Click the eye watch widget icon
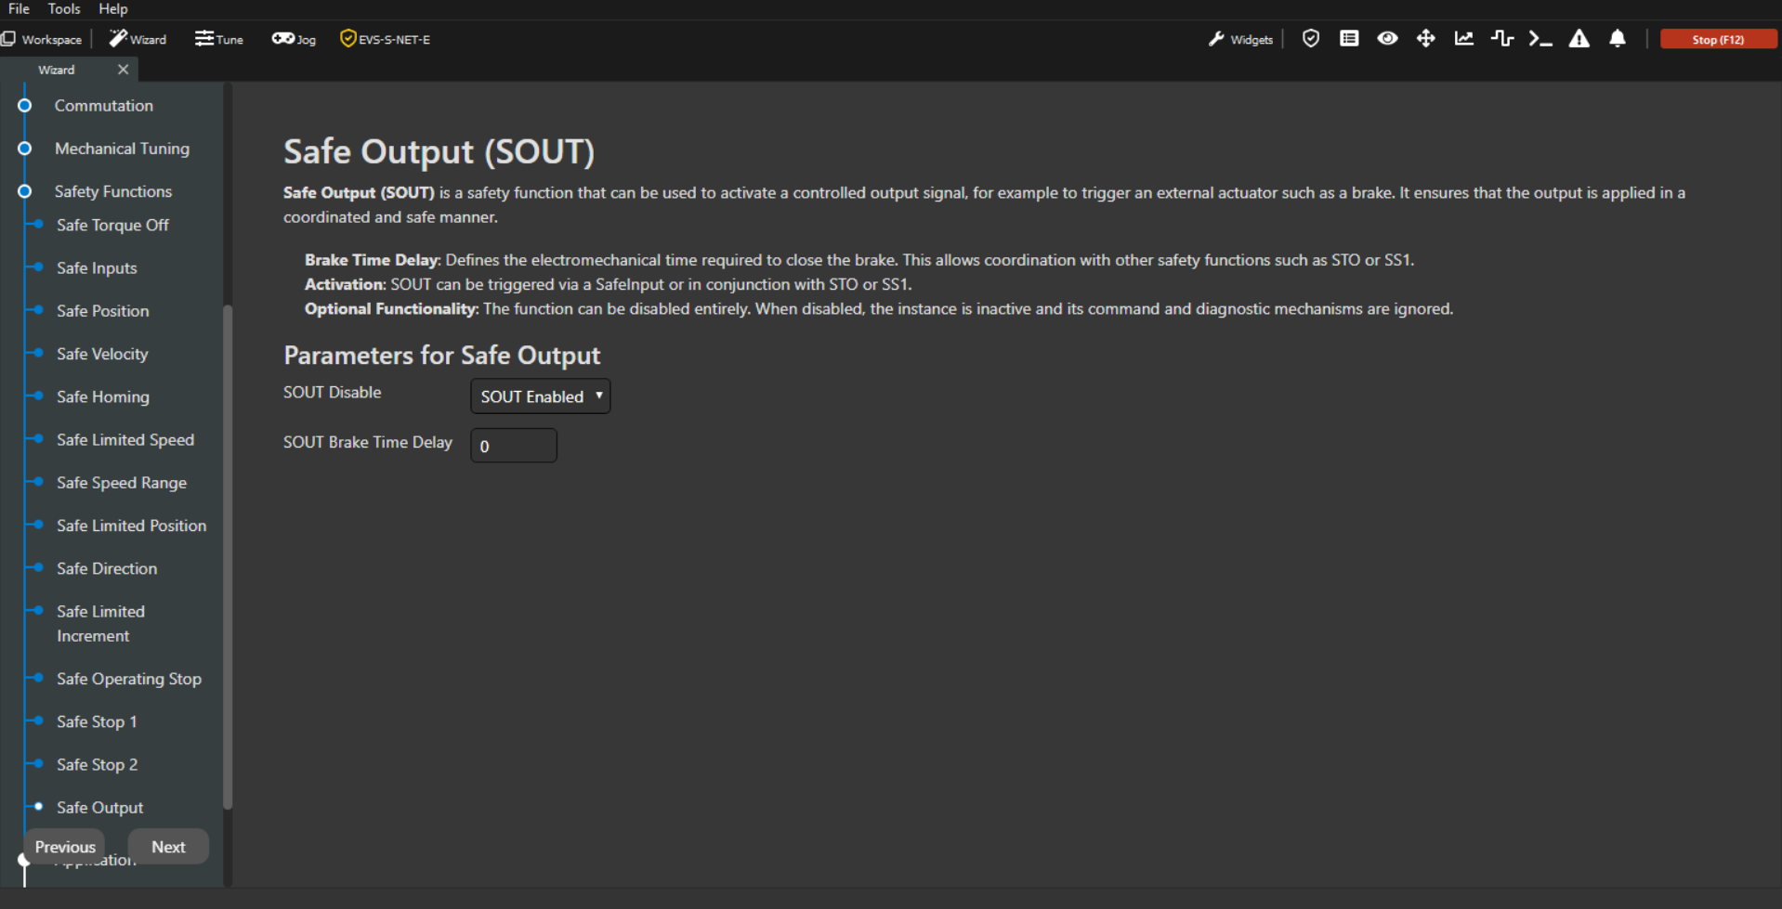This screenshot has height=909, width=1782. [x=1387, y=39]
